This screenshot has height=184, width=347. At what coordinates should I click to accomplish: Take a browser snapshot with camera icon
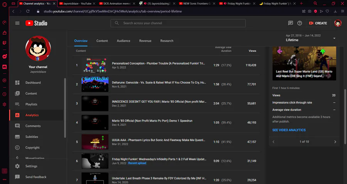pyautogui.click(x=310, y=11)
